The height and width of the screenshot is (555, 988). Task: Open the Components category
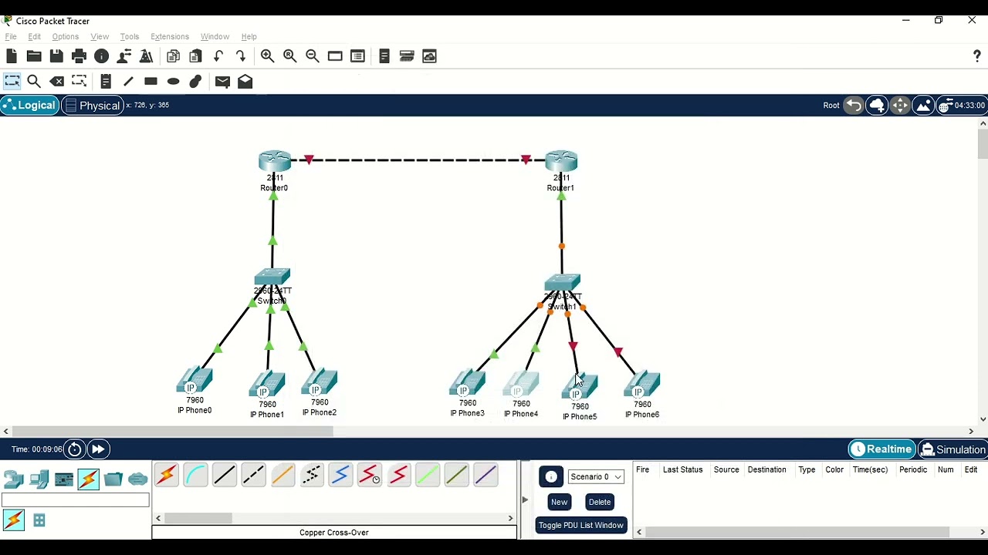click(64, 479)
